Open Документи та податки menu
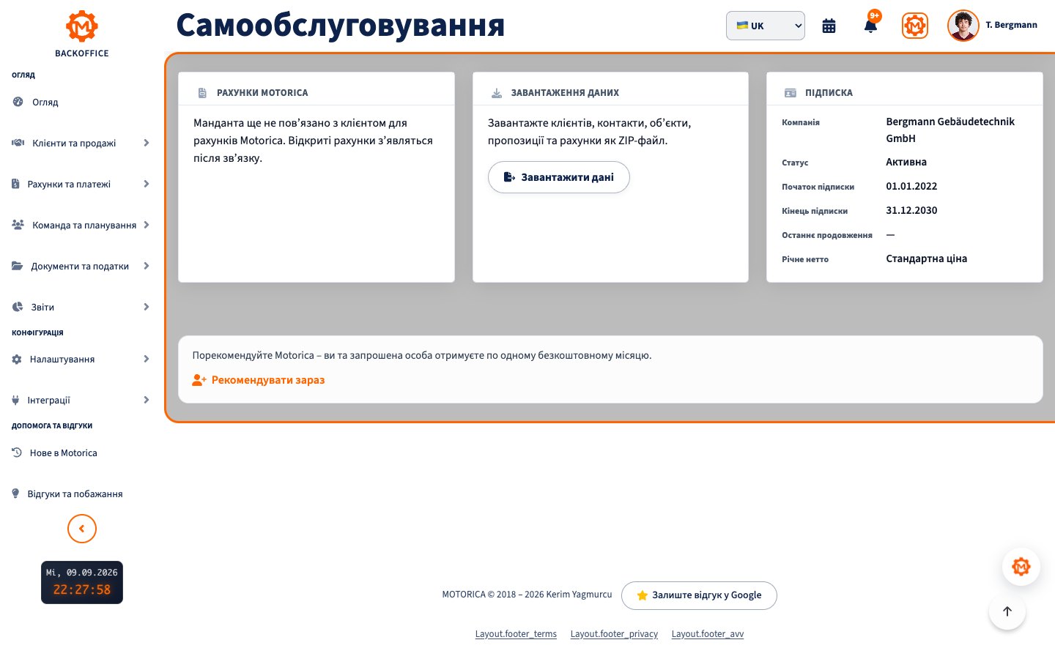The image size is (1055, 659). pyautogui.click(x=80, y=266)
